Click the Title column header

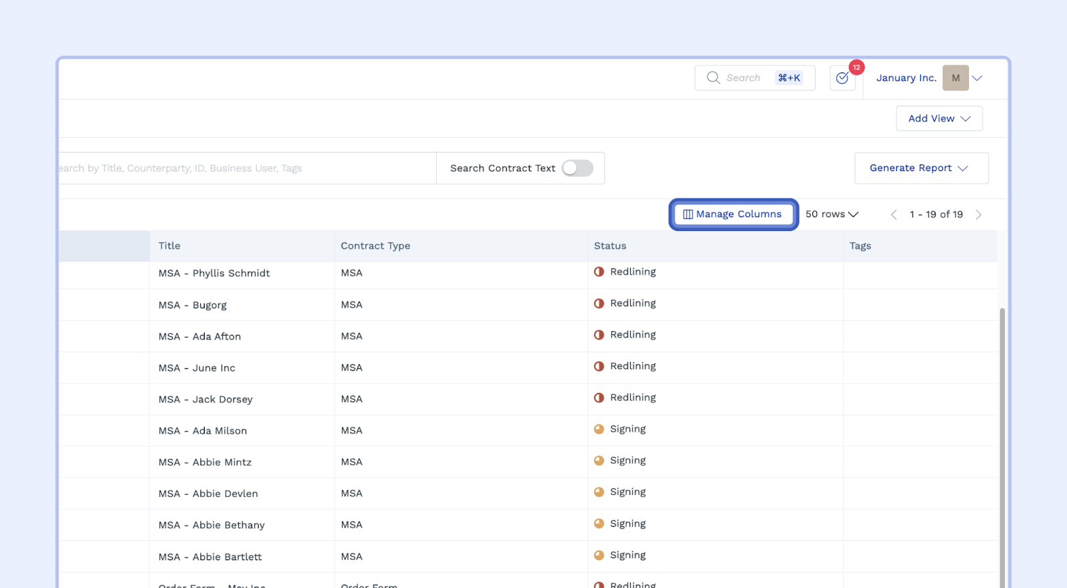169,246
